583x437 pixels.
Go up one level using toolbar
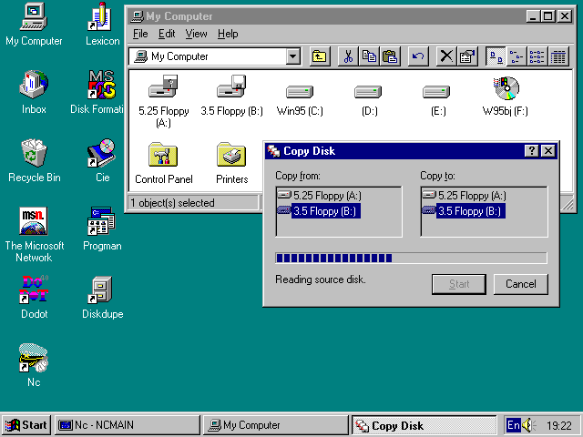[320, 56]
